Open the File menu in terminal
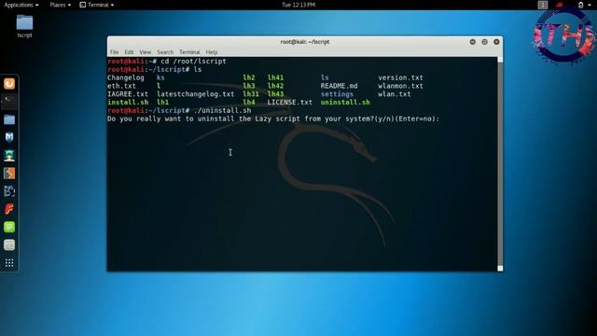Image resolution: width=597 pixels, height=336 pixels. [x=114, y=52]
